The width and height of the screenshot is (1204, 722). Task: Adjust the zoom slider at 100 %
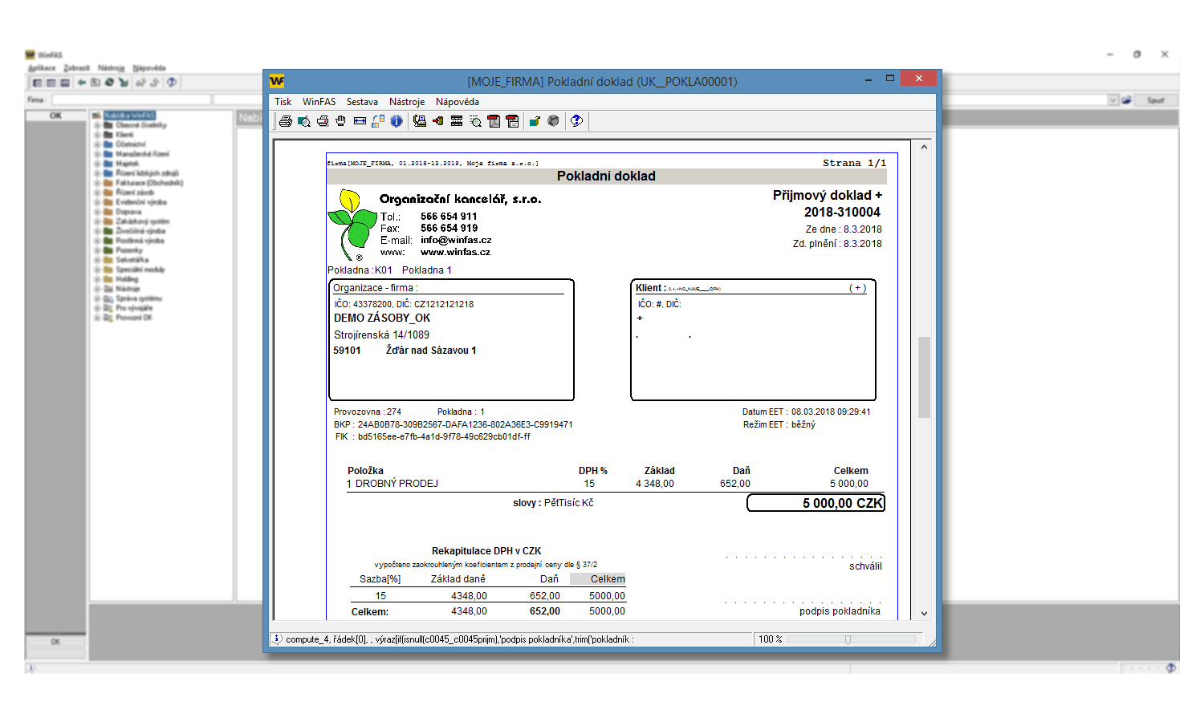pyautogui.click(x=848, y=639)
